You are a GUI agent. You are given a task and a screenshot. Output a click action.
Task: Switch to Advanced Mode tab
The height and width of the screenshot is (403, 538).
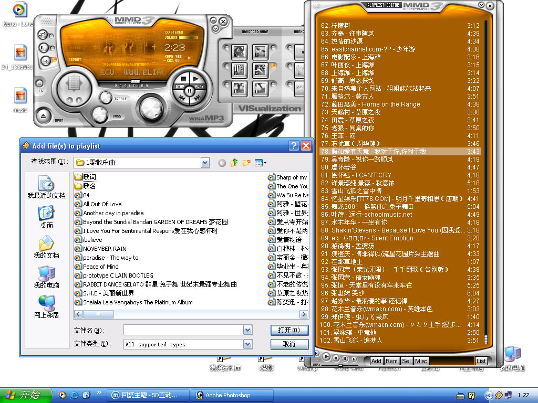[x=255, y=31]
